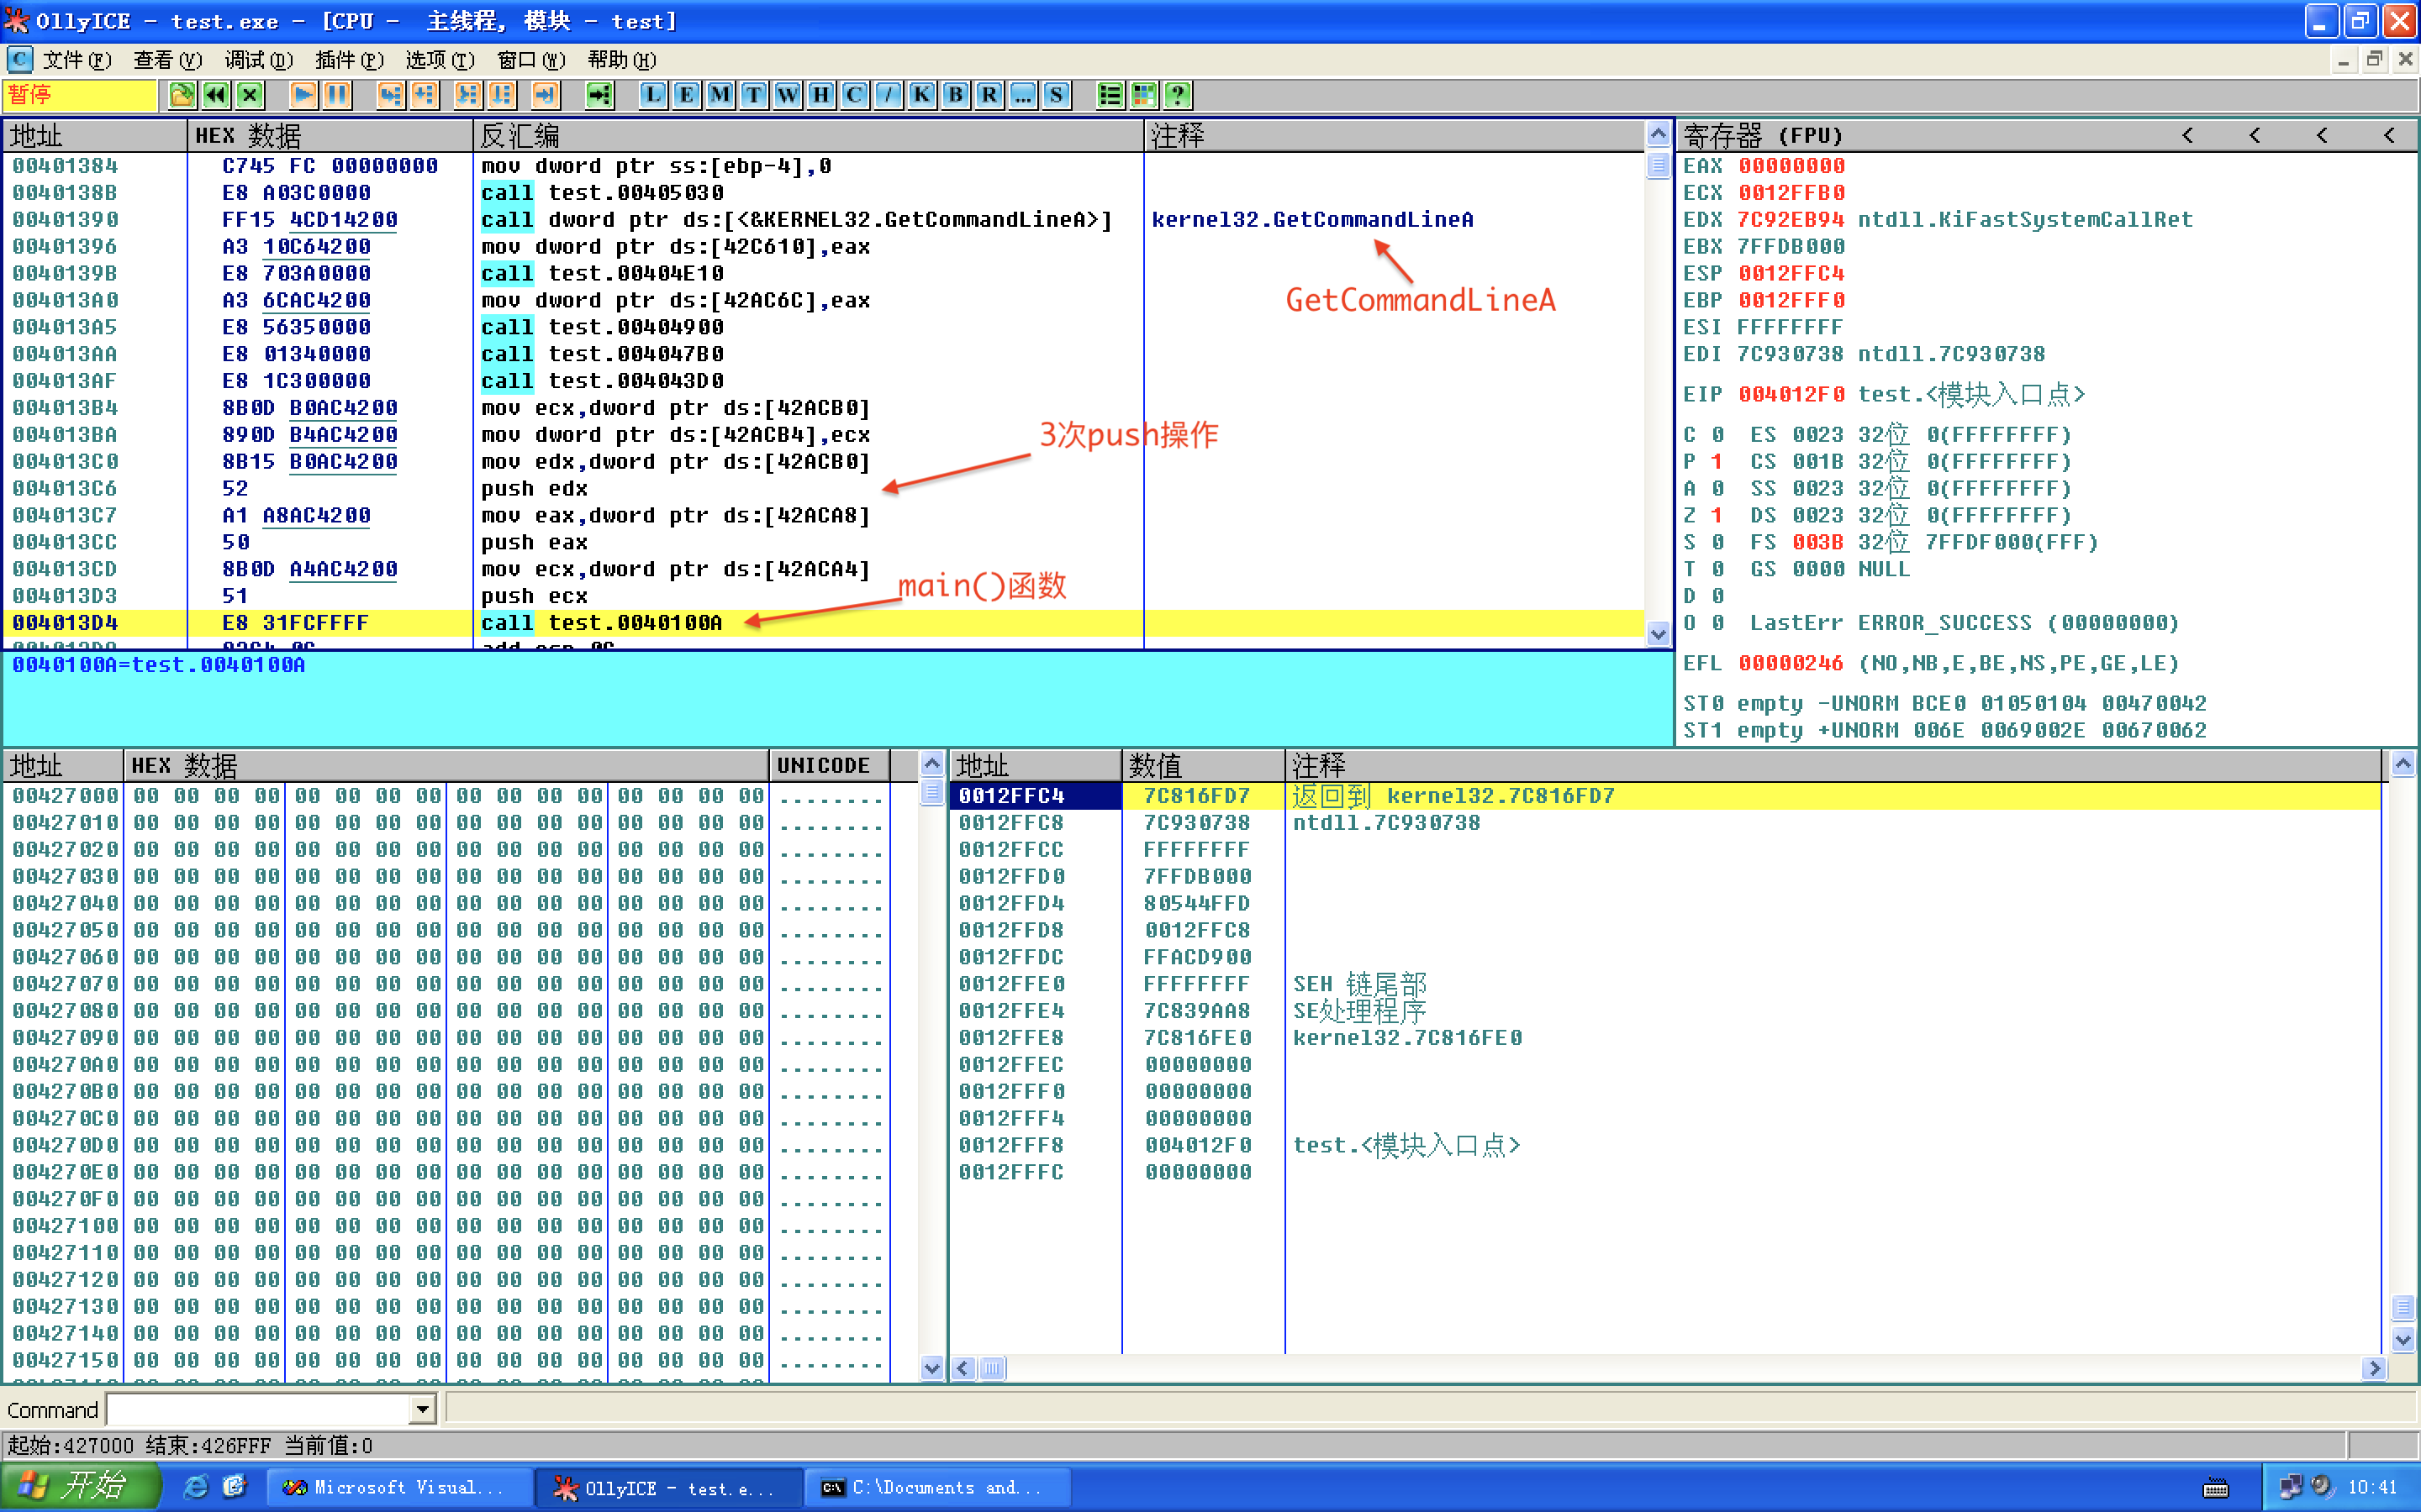Open the 查看(V) menu
Image resolution: width=2421 pixels, height=1512 pixels.
(x=168, y=60)
